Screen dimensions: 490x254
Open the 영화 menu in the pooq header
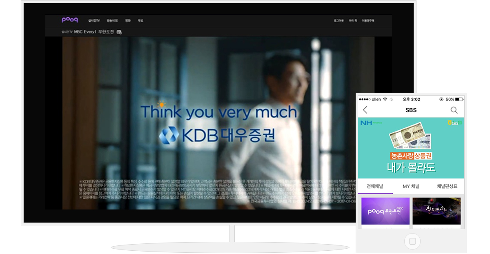click(128, 20)
